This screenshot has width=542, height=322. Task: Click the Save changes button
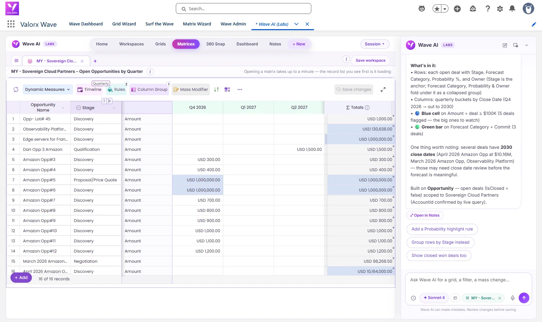pyautogui.click(x=354, y=89)
